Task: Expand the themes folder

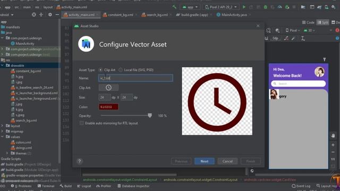Action: coord(7,153)
